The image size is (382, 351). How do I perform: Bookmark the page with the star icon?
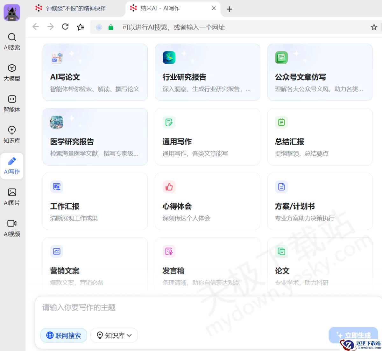[x=374, y=27]
